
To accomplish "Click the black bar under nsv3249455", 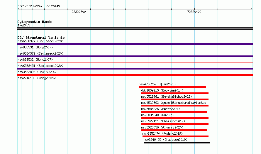I will pos(177,143).
